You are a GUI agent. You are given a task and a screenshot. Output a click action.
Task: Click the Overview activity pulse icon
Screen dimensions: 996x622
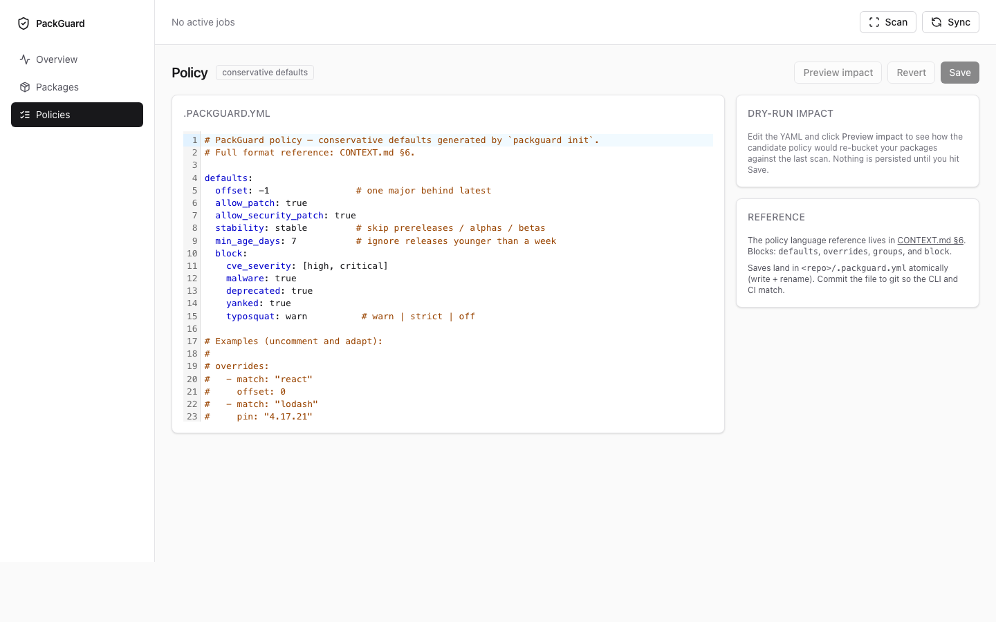[x=25, y=59]
